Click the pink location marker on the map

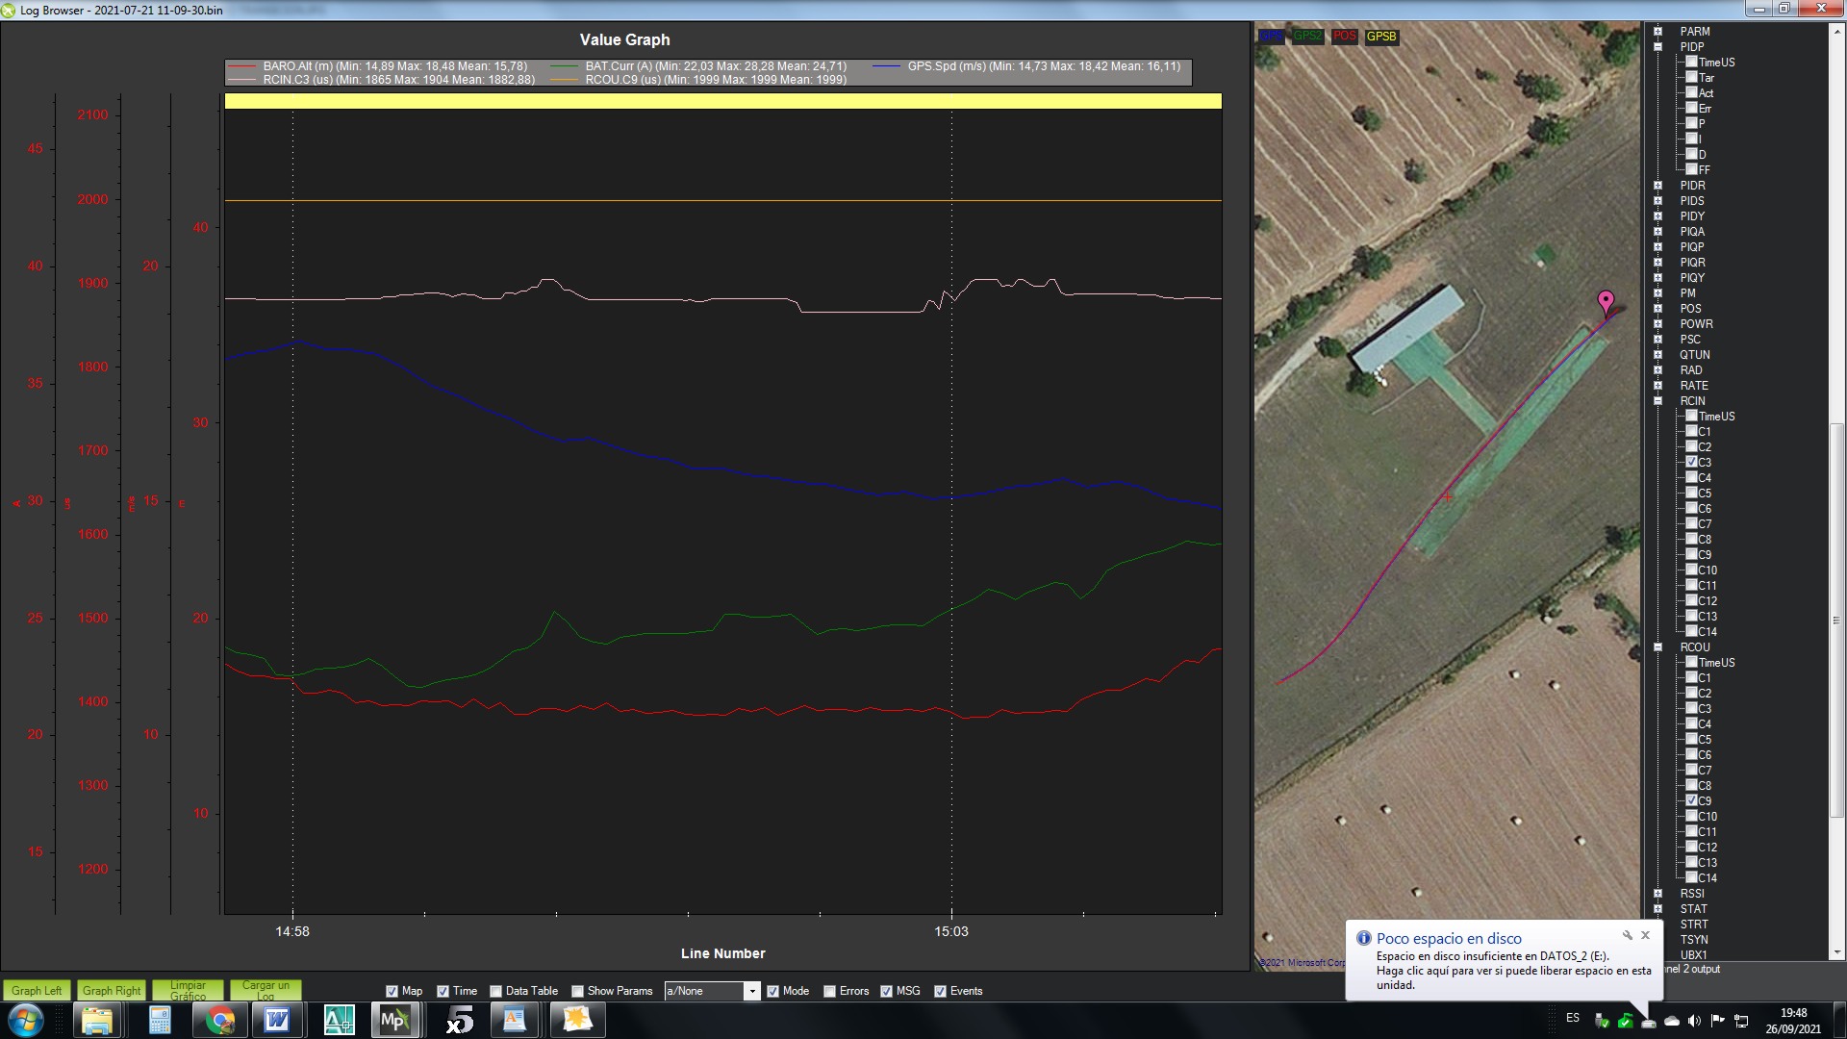(x=1606, y=302)
